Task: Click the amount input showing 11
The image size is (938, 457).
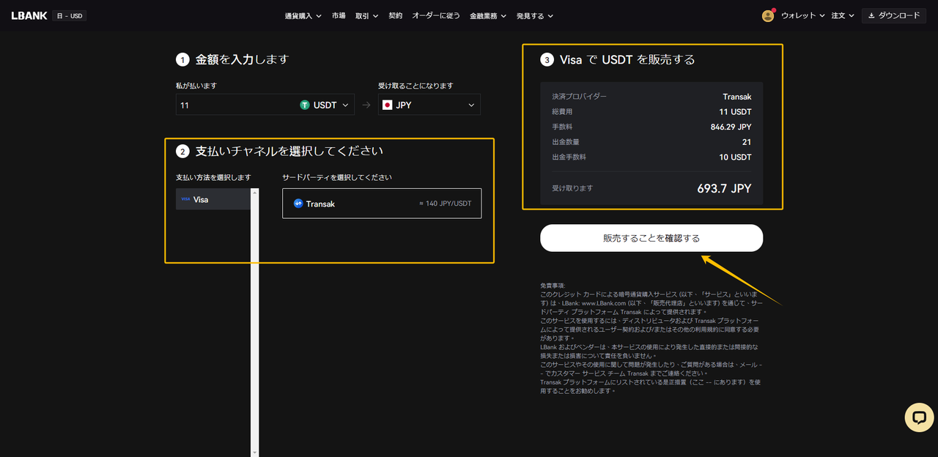Action: 234,105
